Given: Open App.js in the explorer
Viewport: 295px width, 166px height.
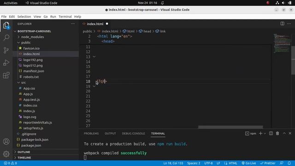Looking at the screenshot, I should (28, 94).
